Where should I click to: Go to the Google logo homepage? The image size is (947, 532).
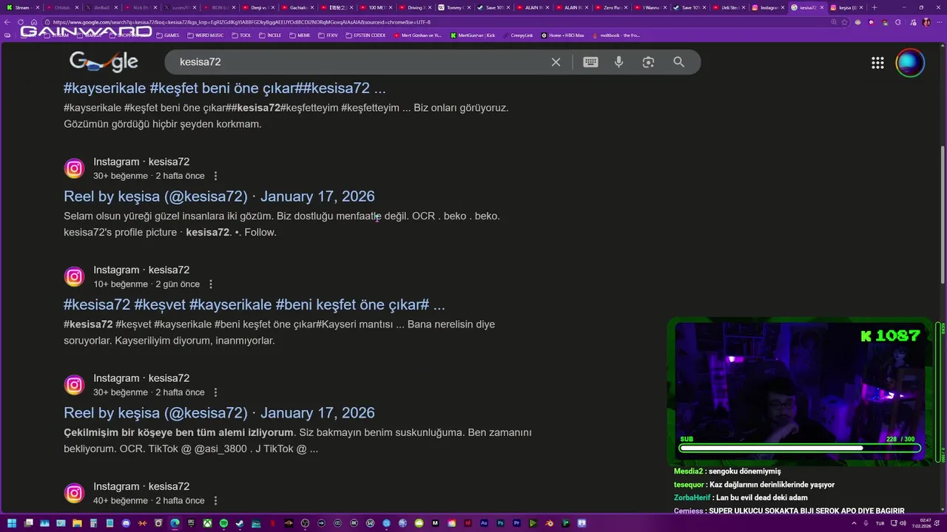click(104, 62)
